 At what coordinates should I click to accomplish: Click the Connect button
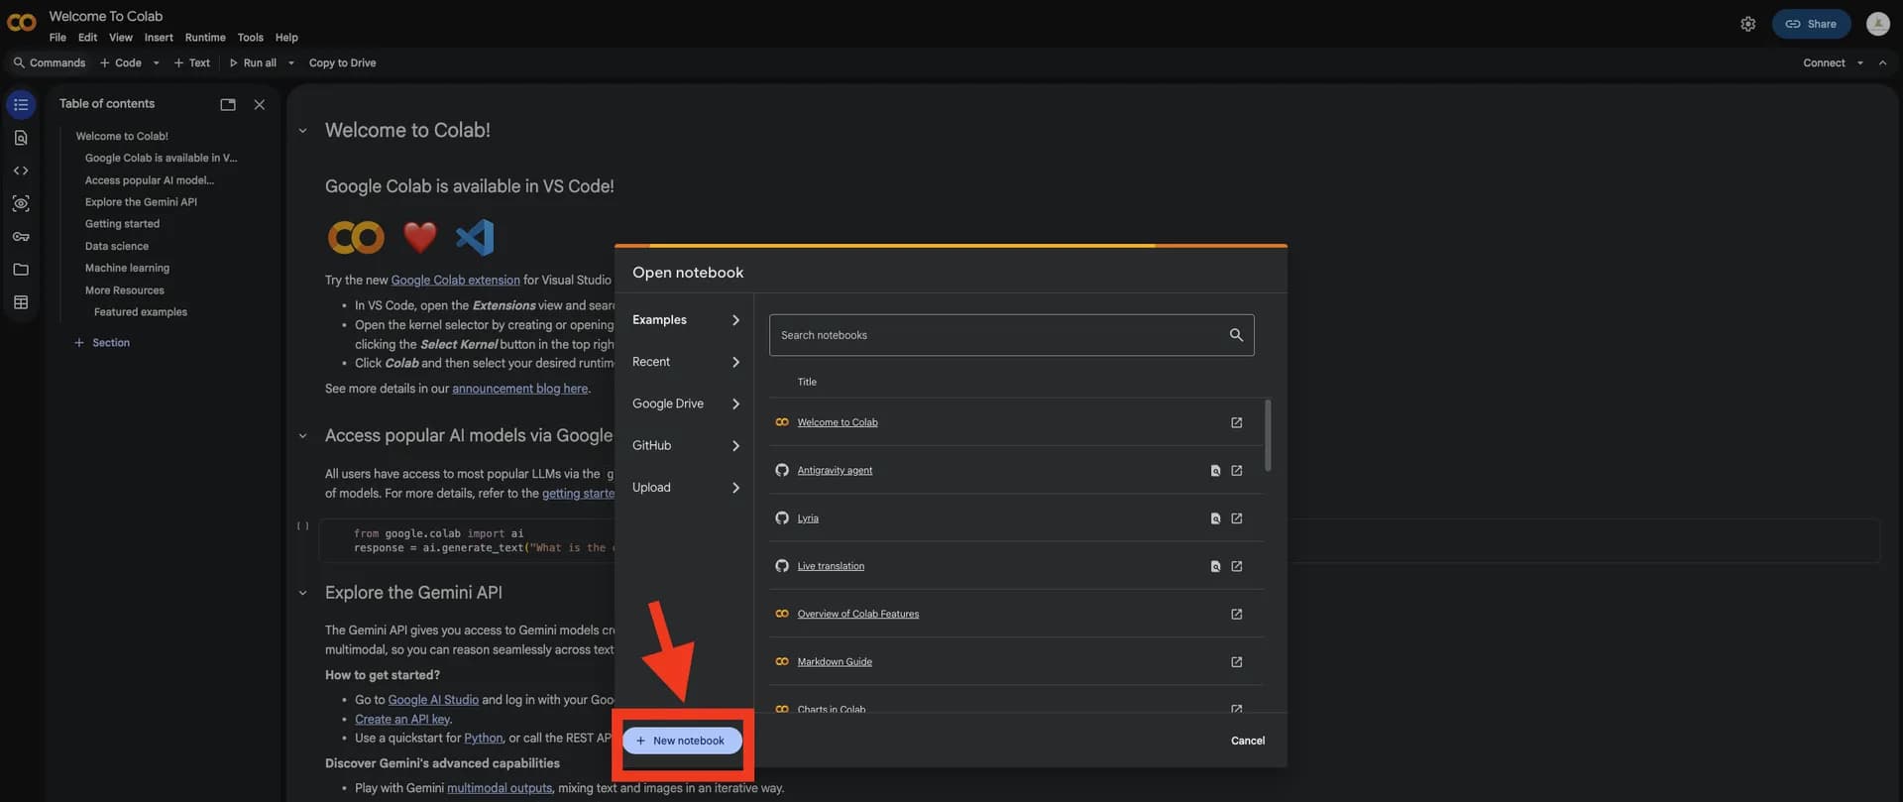point(1824,62)
